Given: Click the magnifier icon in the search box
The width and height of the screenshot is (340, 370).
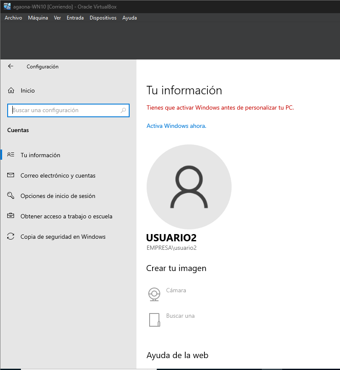Looking at the screenshot, I should click(123, 110).
